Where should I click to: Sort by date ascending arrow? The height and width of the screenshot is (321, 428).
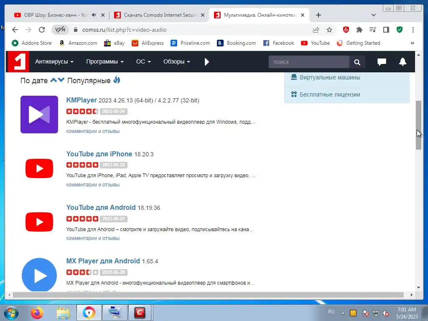[x=53, y=80]
